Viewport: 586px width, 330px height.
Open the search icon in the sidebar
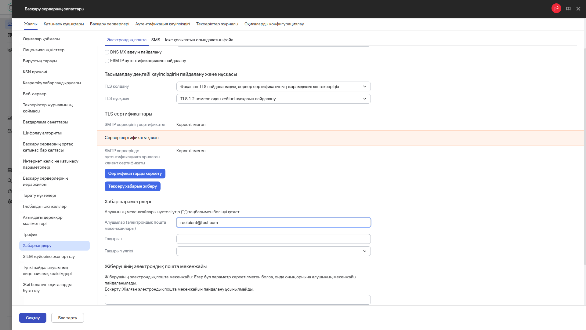tap(9, 181)
